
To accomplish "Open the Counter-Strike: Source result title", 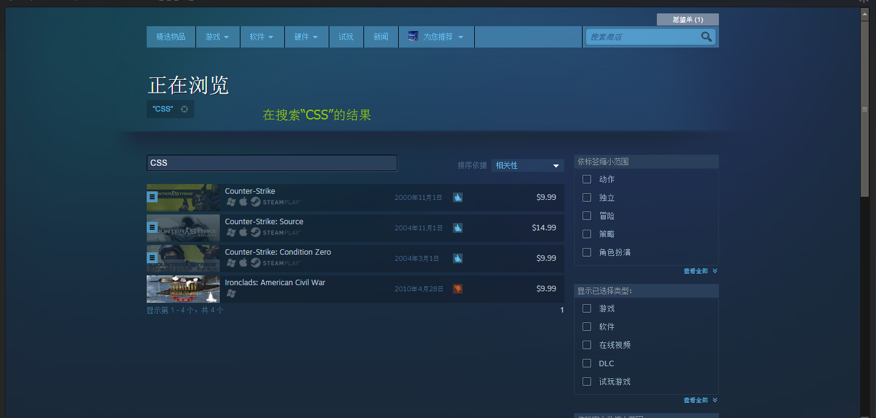I will pyautogui.click(x=264, y=221).
